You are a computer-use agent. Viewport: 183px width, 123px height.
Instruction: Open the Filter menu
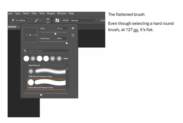tap(34, 13)
